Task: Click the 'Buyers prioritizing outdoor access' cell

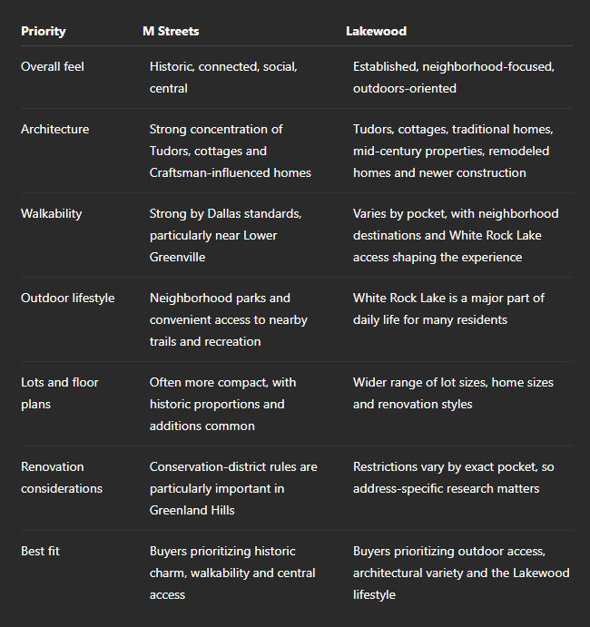Action: tap(461, 573)
